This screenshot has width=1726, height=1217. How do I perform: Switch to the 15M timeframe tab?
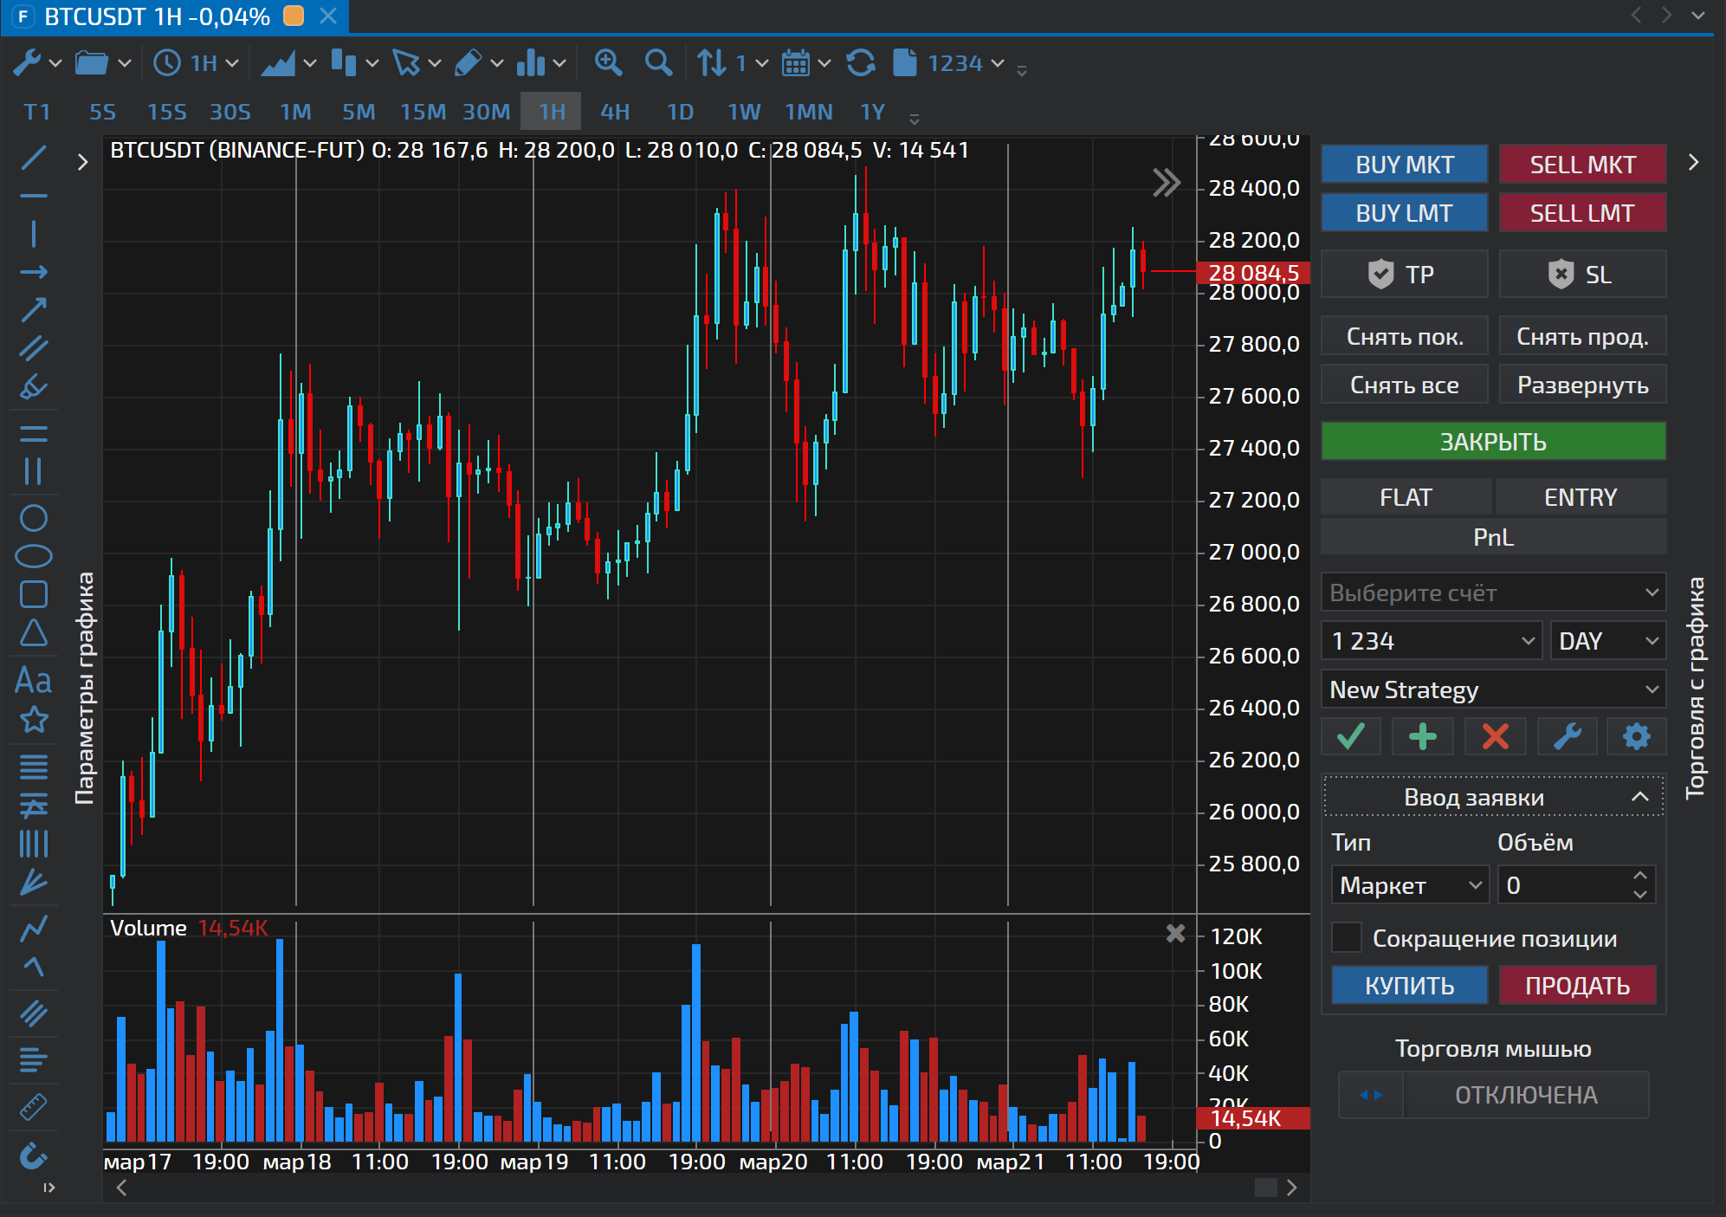pos(423,112)
